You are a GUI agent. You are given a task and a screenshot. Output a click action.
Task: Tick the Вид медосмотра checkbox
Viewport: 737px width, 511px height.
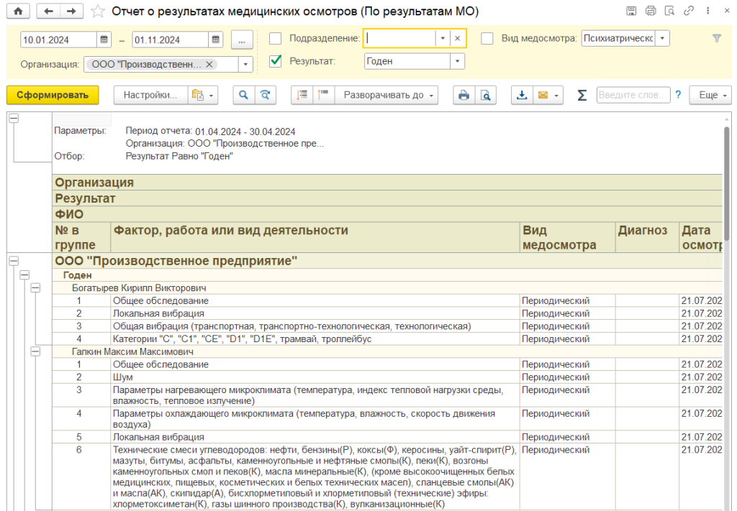click(487, 39)
